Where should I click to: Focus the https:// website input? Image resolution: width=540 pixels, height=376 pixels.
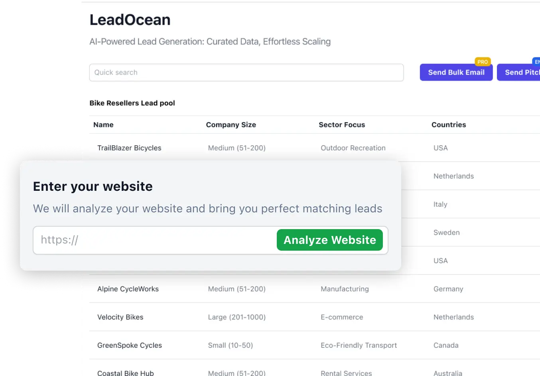(x=156, y=240)
